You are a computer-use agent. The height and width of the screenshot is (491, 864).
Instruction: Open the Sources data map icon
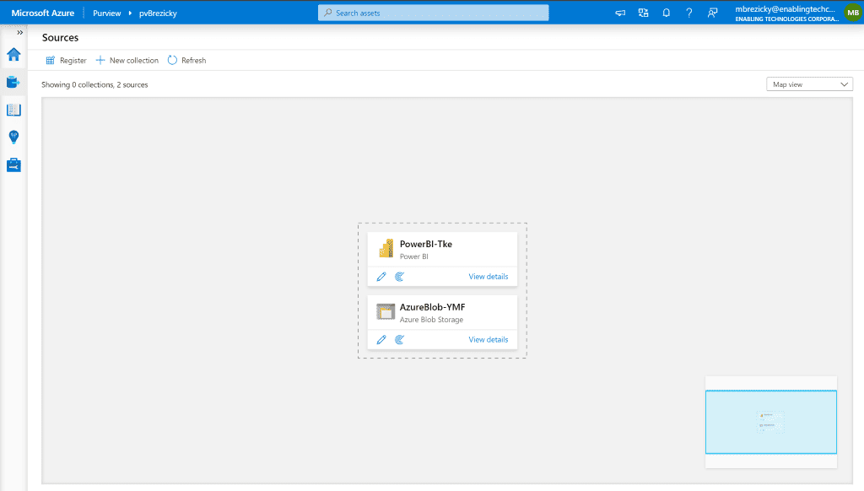(13, 82)
